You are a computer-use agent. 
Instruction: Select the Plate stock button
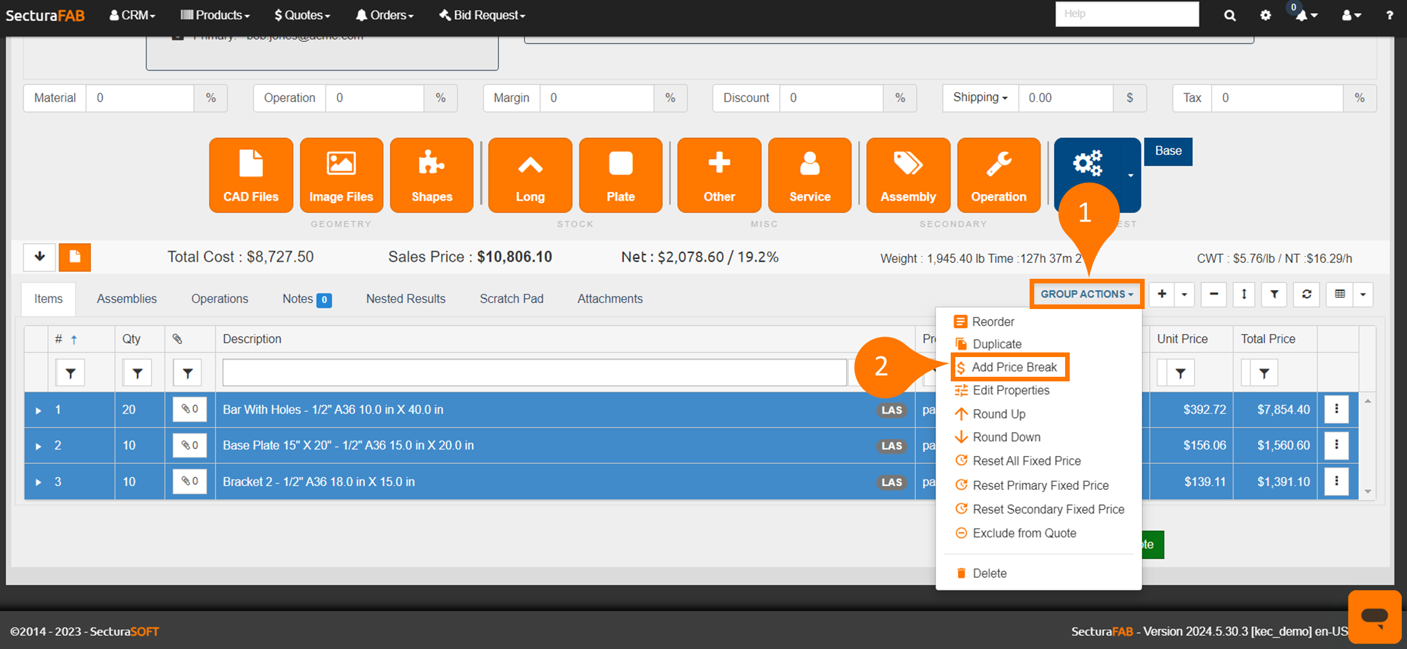[620, 175]
